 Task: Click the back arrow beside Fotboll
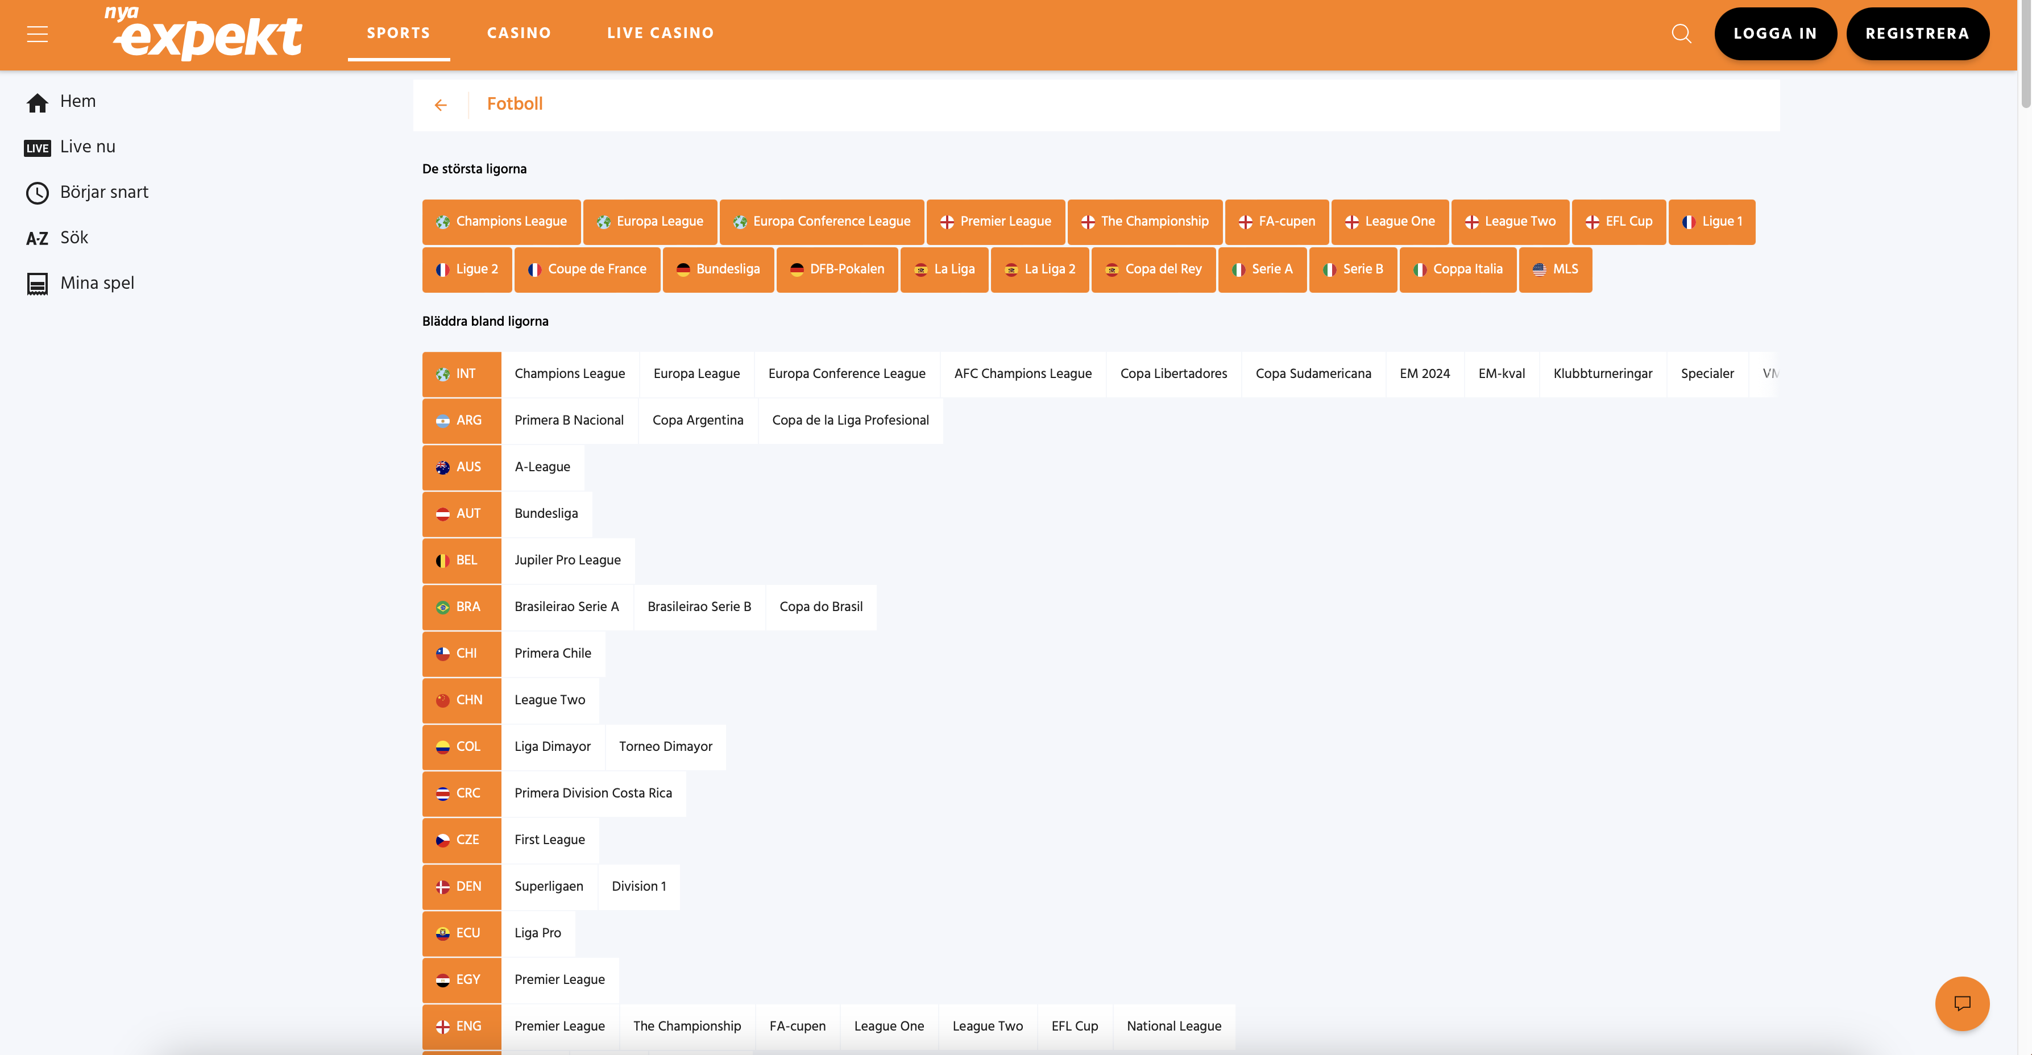440,105
